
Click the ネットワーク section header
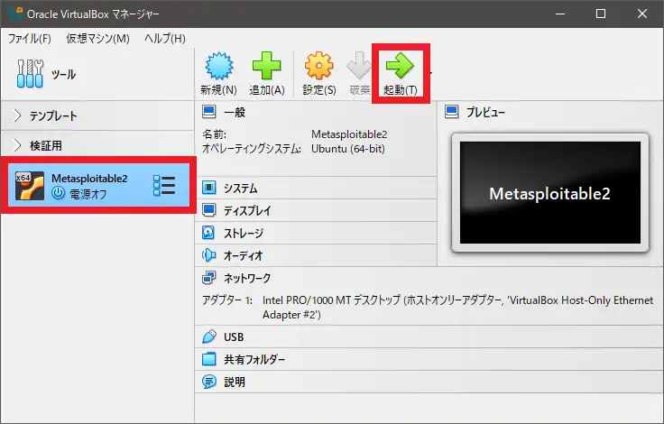(x=246, y=278)
